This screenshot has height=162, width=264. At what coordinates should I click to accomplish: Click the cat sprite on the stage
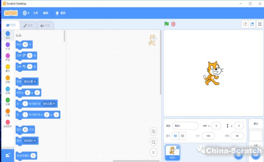(213, 73)
